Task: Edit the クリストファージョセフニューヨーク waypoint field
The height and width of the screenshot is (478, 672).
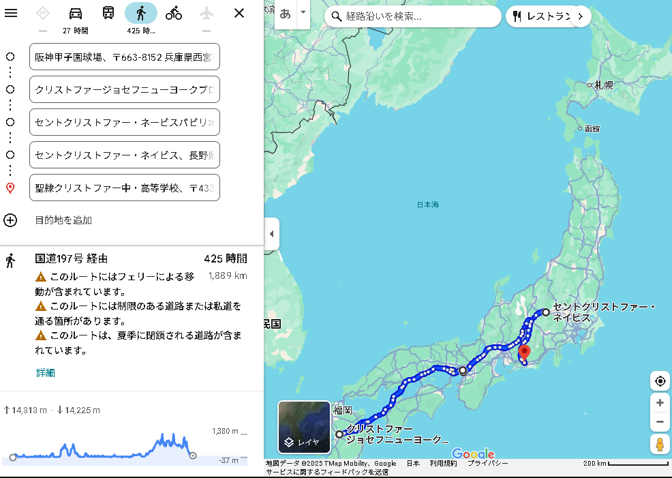Action: click(125, 89)
